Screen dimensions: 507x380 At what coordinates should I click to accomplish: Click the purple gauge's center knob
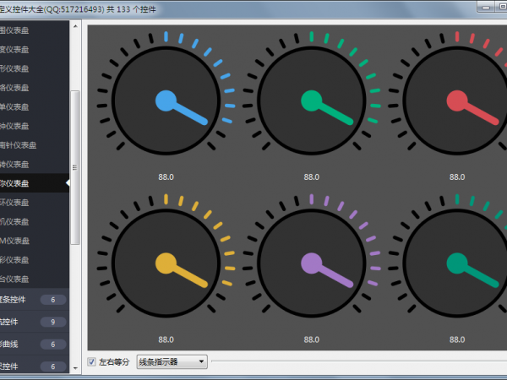click(x=311, y=263)
